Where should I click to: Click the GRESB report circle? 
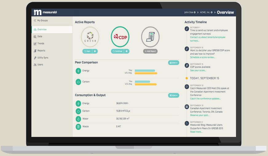90,37
